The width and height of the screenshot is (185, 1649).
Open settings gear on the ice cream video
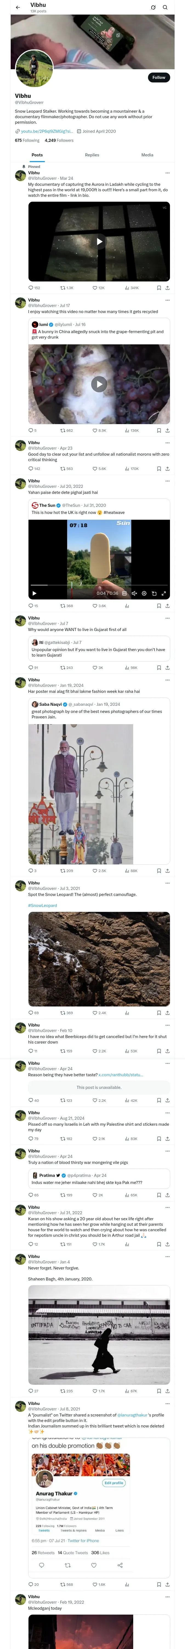click(144, 593)
